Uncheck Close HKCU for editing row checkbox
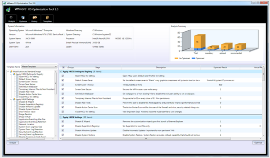The height and width of the screenshot is (158, 270). (x=63, y=112)
